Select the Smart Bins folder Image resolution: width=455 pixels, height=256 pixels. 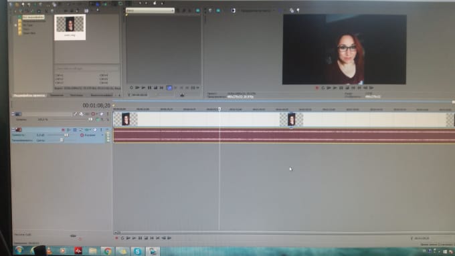27,33
